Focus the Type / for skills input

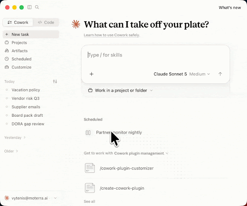155,55
